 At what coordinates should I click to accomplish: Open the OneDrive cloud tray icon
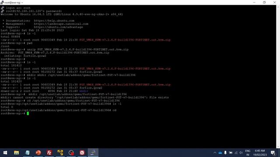[220, 153]
